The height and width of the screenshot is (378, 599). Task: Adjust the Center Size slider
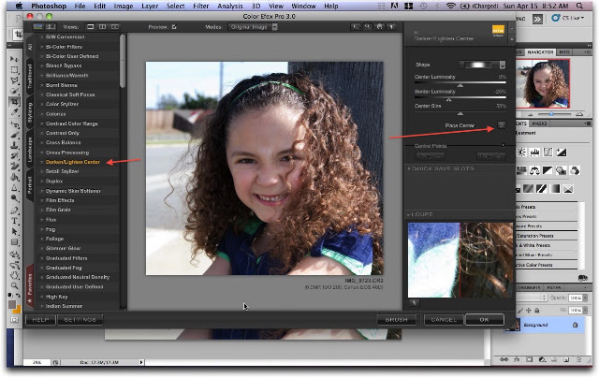(460, 113)
